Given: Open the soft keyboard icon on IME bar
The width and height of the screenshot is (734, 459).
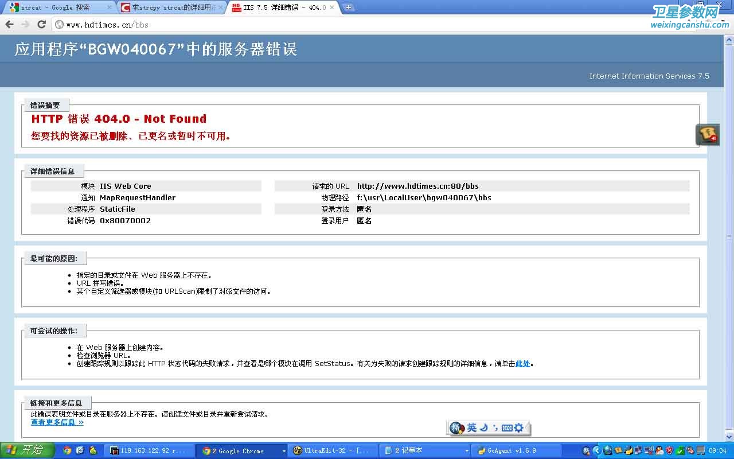Looking at the screenshot, I should [506, 428].
